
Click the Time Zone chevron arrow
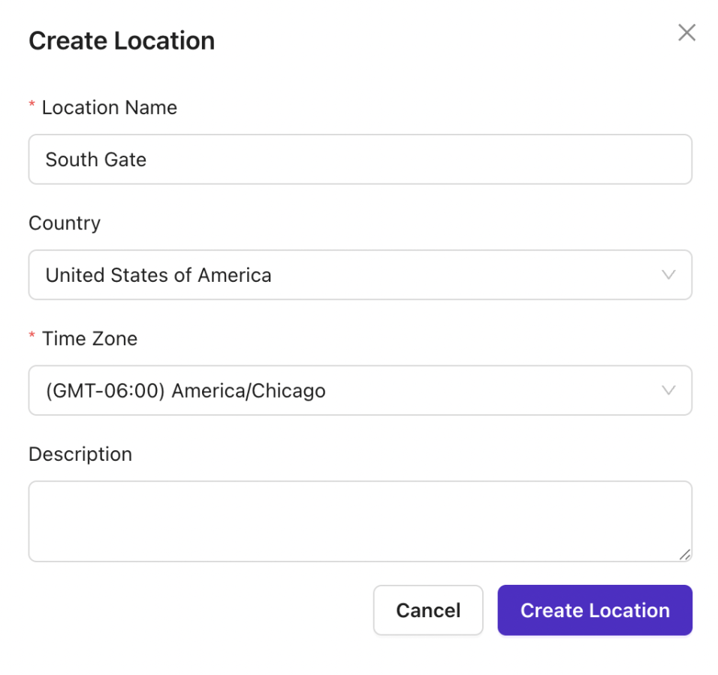(x=668, y=390)
